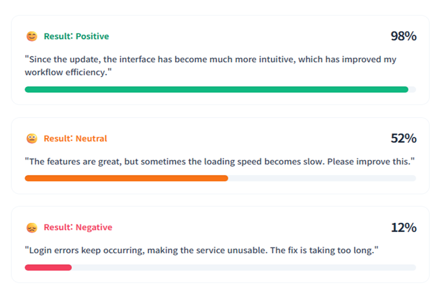The width and height of the screenshot is (444, 292).
Task: Select the 'Result: Neutral' label
Action: pos(76,138)
